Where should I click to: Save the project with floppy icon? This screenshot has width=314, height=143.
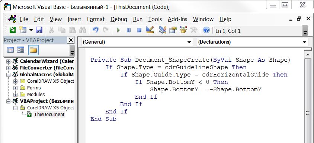tap(39, 30)
